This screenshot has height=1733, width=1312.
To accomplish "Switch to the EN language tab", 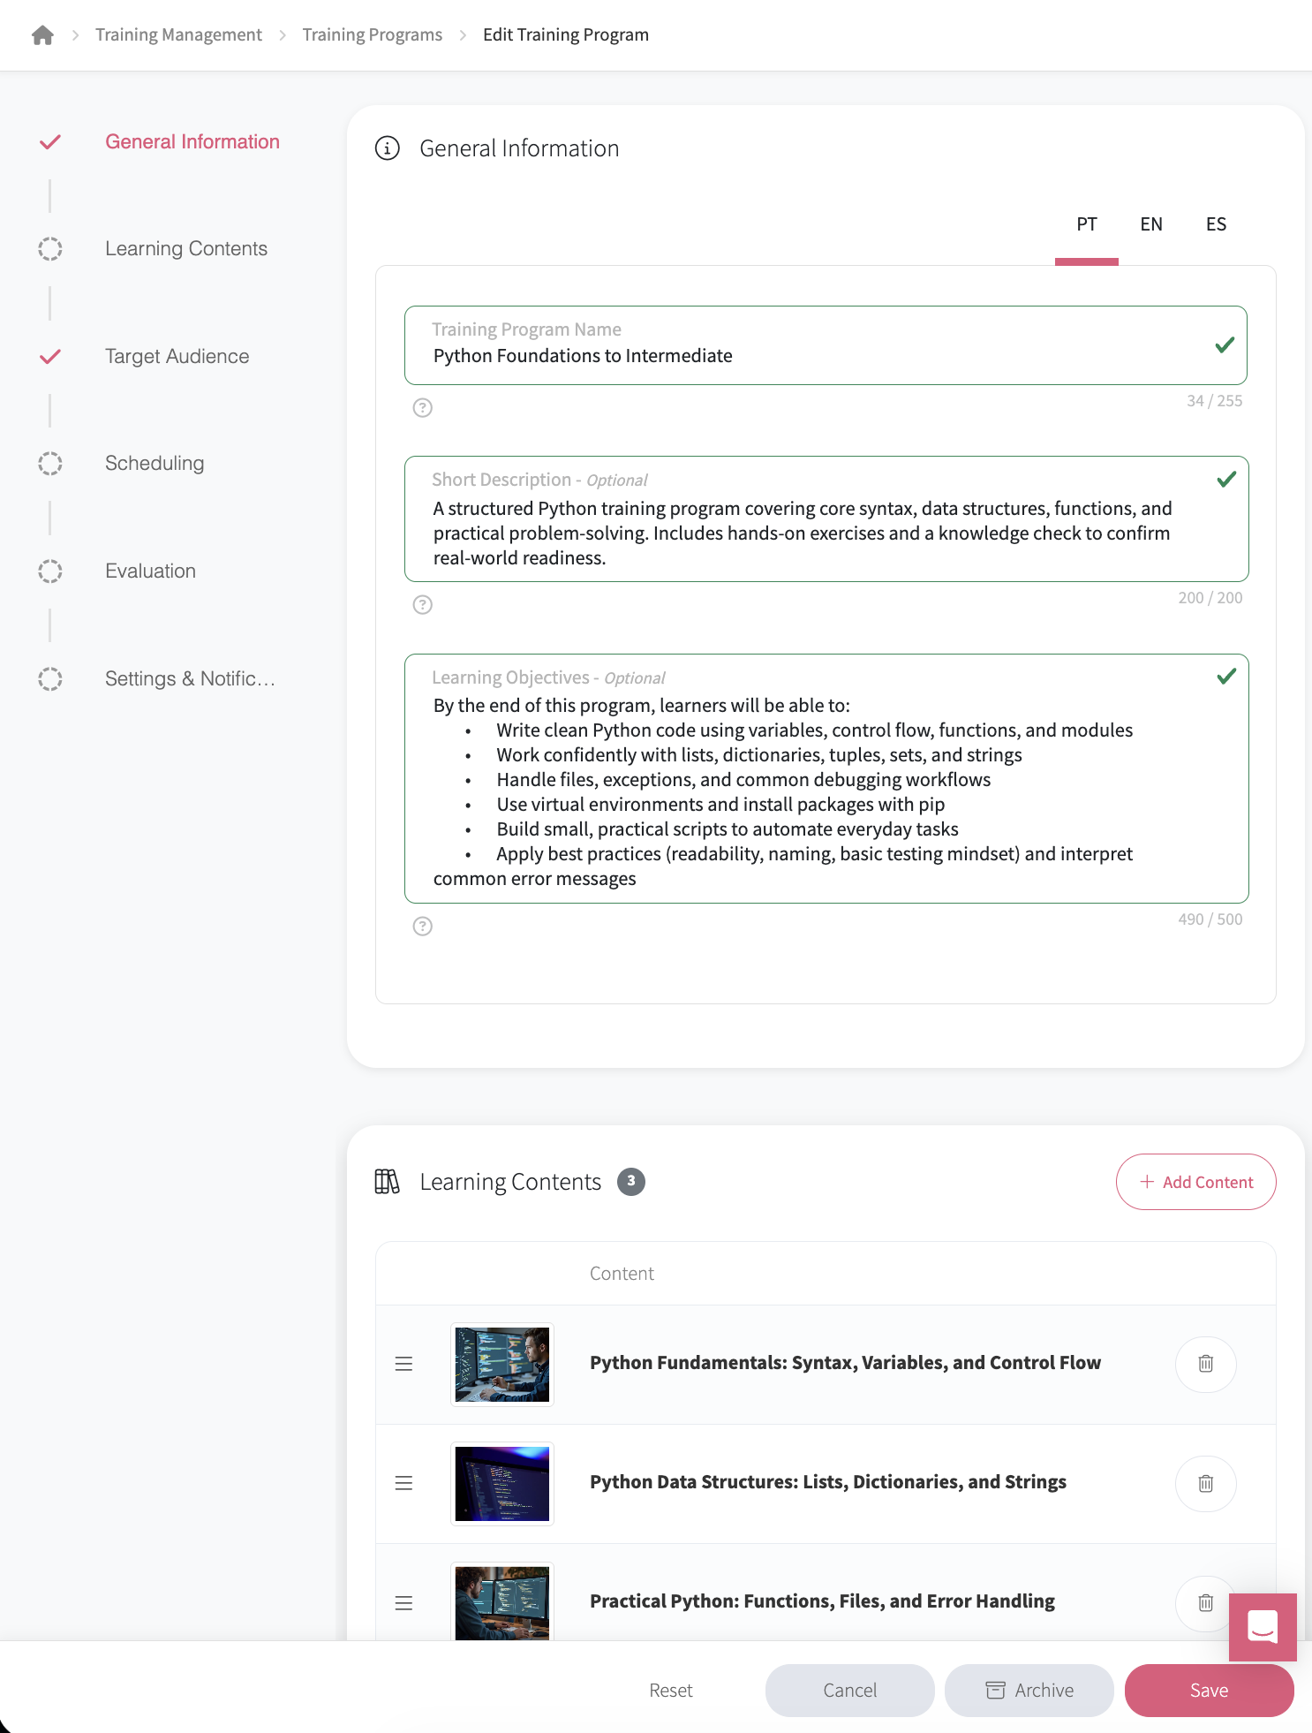I will [x=1150, y=224].
